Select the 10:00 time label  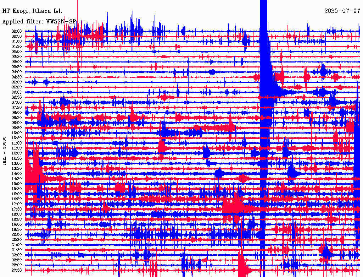pos(17,133)
